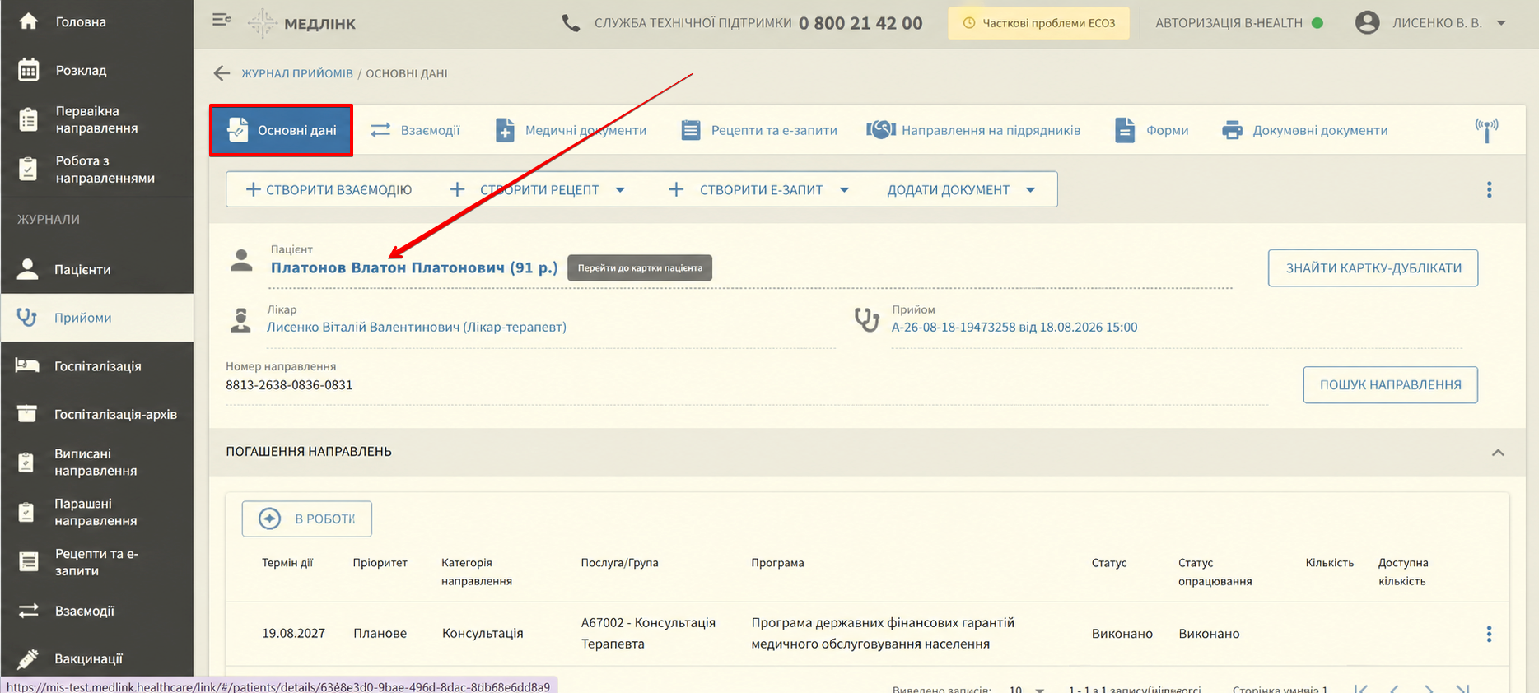Click the back arrow to Журнал прийомів
Viewport: 1539px width, 693px height.
point(222,73)
